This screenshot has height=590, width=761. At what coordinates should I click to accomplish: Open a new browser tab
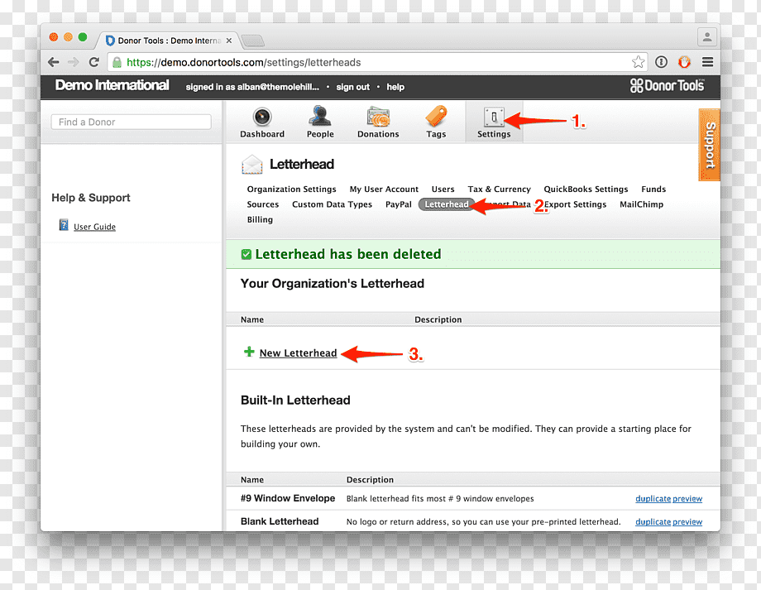(x=253, y=41)
